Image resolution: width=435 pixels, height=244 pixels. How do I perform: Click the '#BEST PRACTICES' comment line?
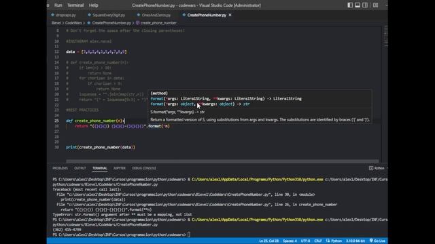[82, 110]
